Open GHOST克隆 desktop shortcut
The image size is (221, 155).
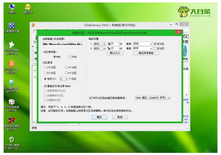(x=11, y=48)
